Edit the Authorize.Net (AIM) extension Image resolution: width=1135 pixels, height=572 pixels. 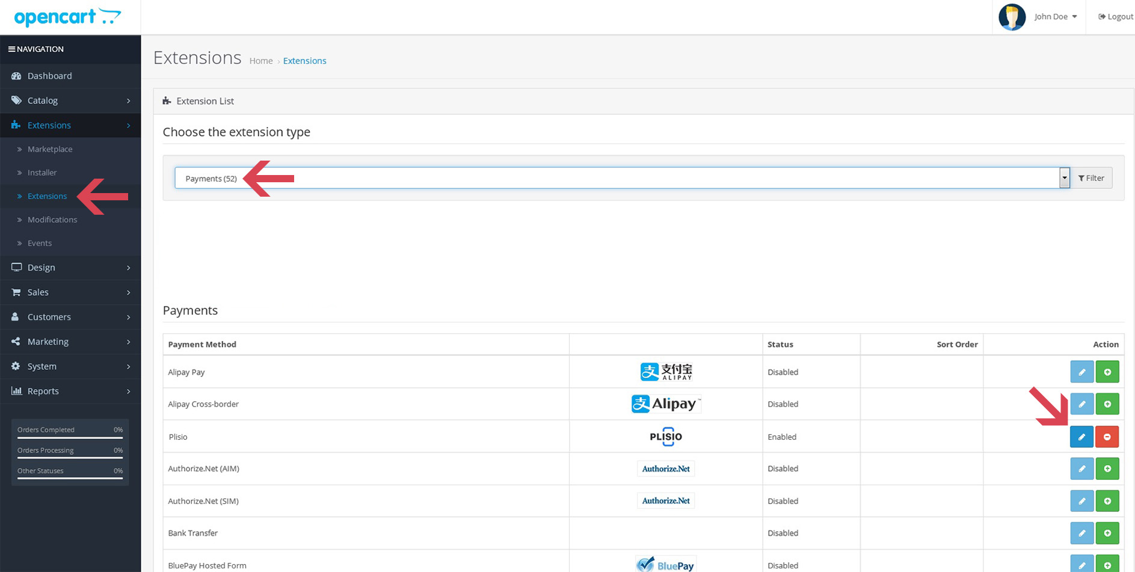(1081, 469)
